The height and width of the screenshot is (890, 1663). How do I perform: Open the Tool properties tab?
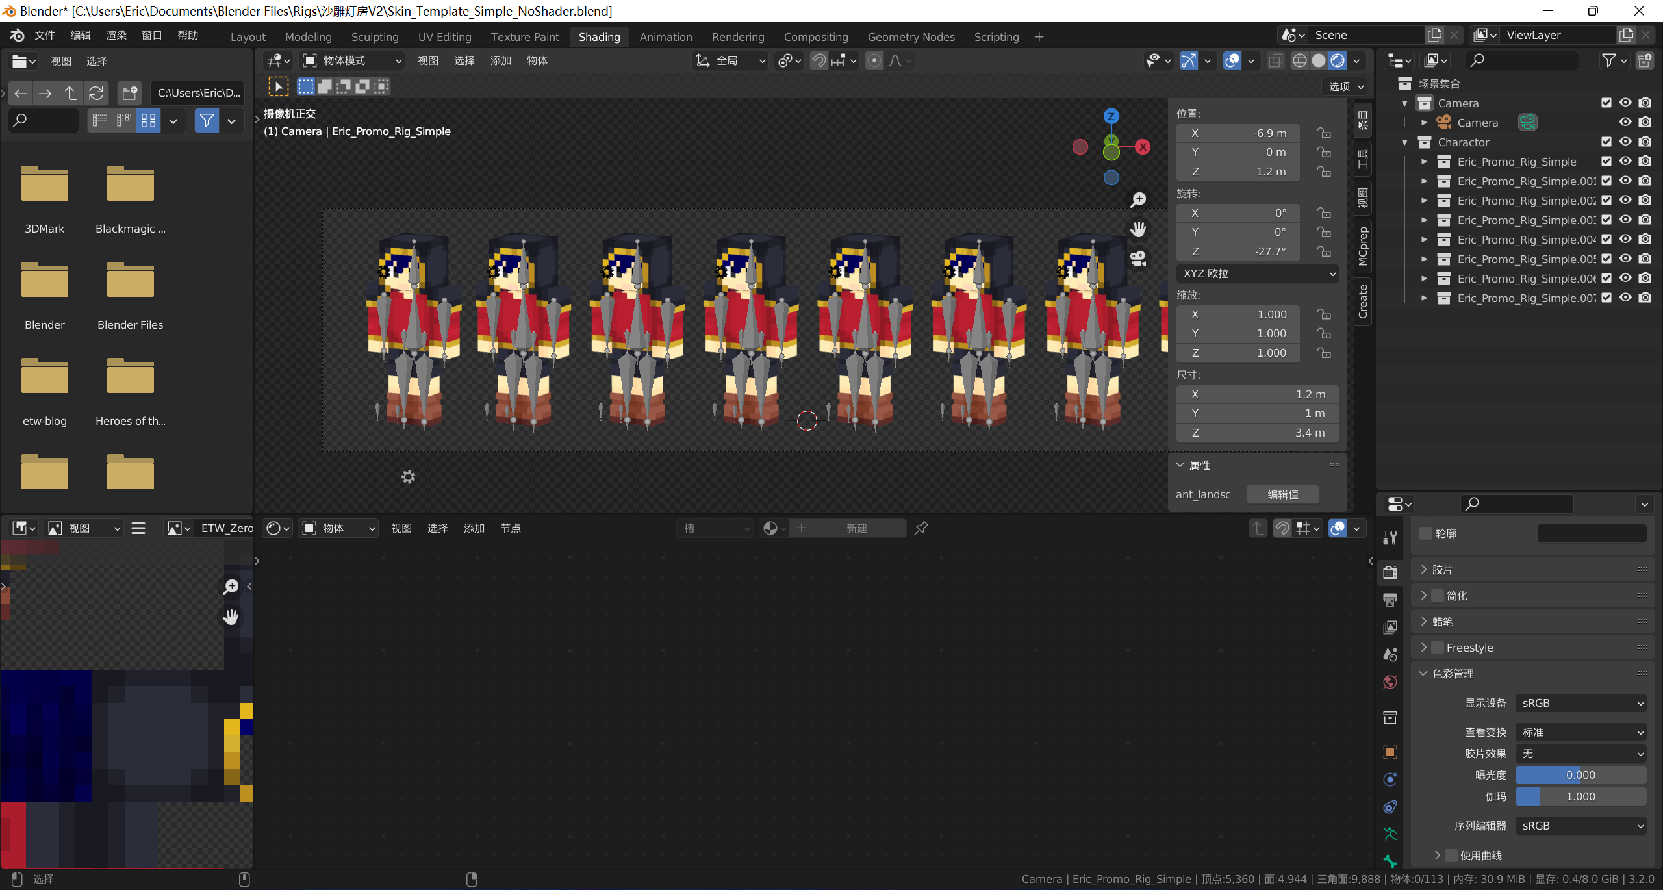tap(1390, 537)
